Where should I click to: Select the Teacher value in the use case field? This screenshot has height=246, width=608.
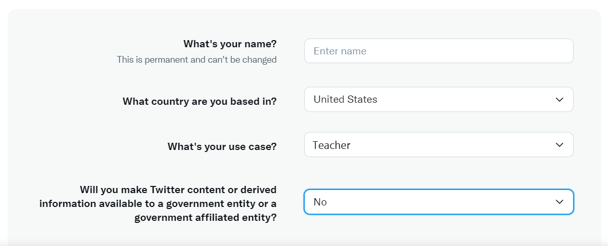[331, 145]
